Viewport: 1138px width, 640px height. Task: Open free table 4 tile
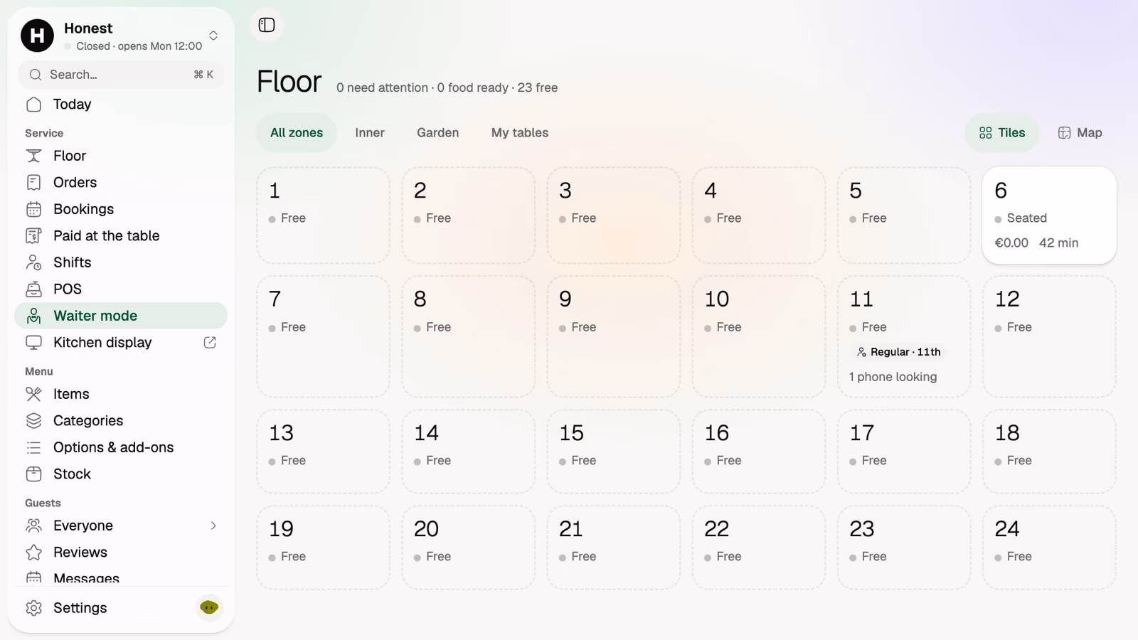tap(759, 215)
